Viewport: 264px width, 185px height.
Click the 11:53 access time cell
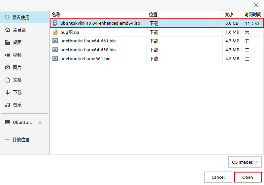[x=252, y=23]
